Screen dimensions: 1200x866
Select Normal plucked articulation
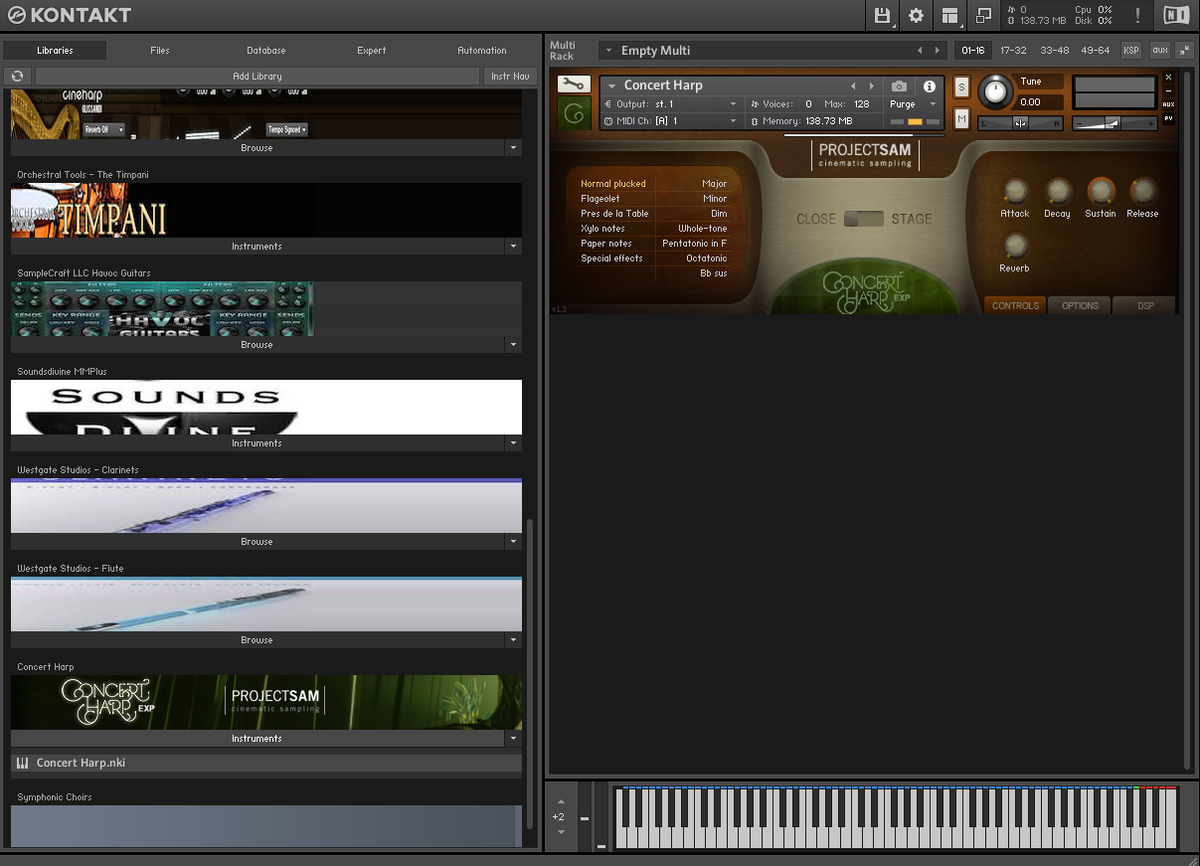point(613,184)
